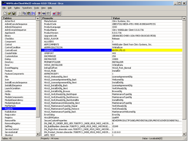Open the Tables menu
Screen dimensions: 188x143
point(17,8)
